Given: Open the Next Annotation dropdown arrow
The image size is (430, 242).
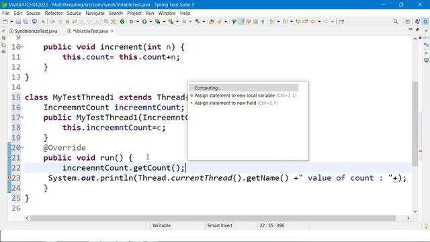Looking at the screenshot, I should [278, 22].
